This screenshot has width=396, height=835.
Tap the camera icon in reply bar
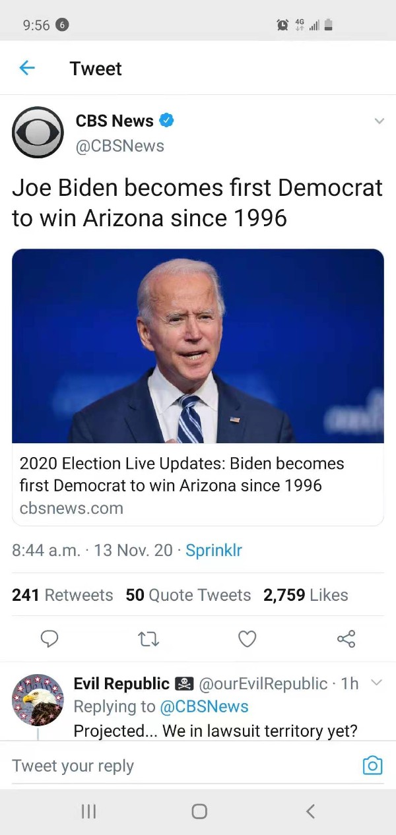click(x=372, y=765)
